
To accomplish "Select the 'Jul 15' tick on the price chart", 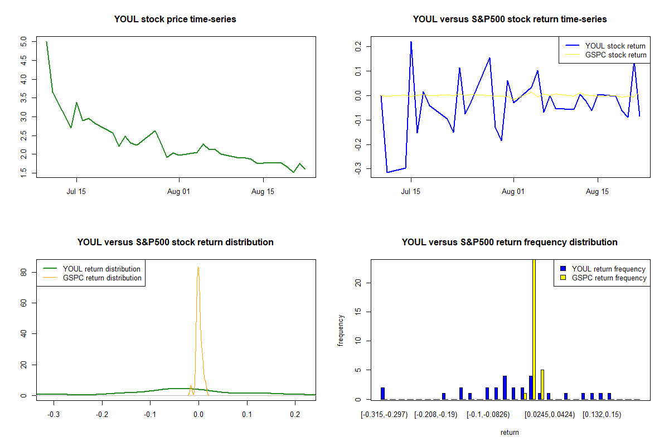I will click(x=76, y=191).
